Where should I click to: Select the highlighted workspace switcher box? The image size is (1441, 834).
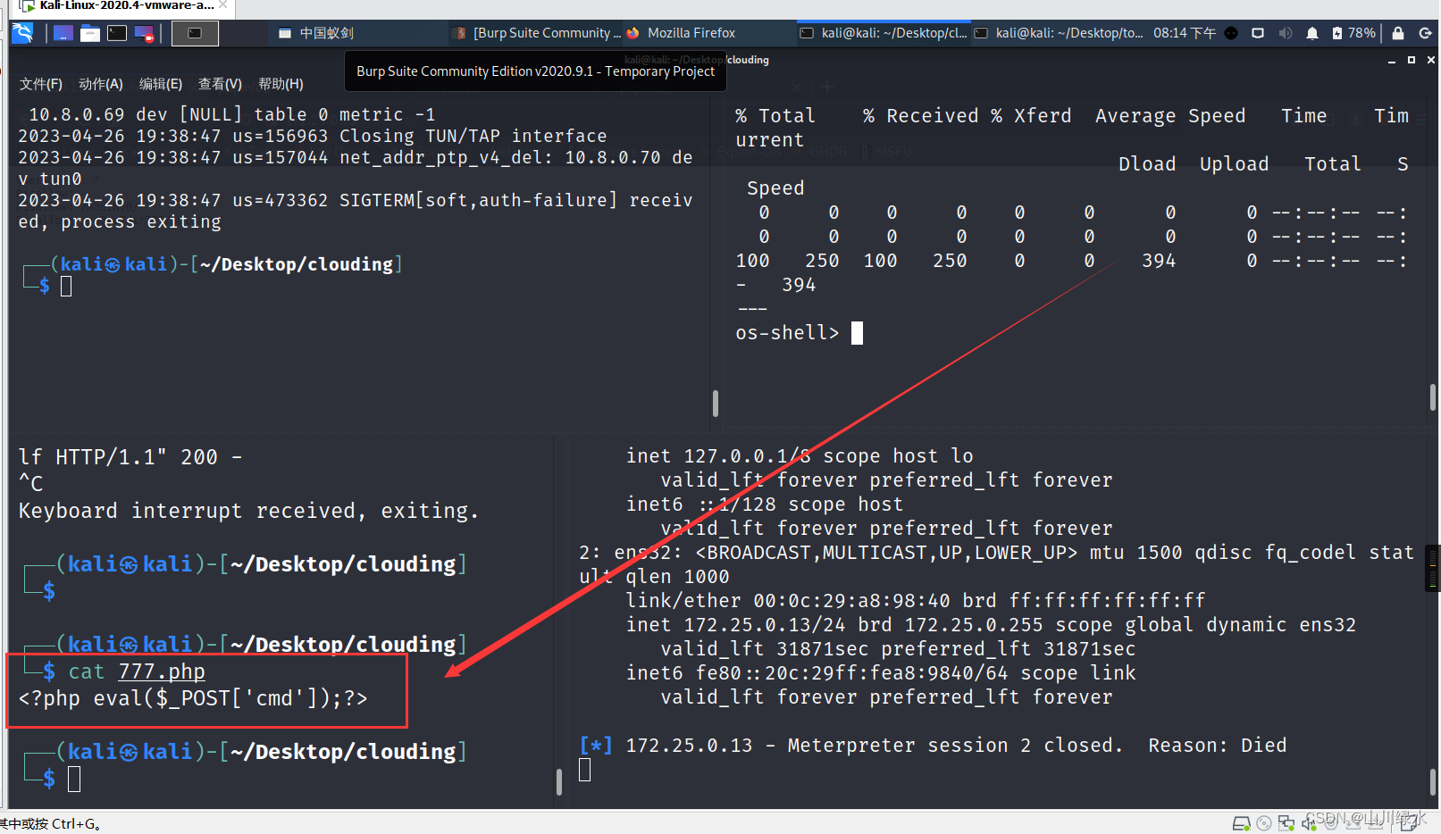195,33
